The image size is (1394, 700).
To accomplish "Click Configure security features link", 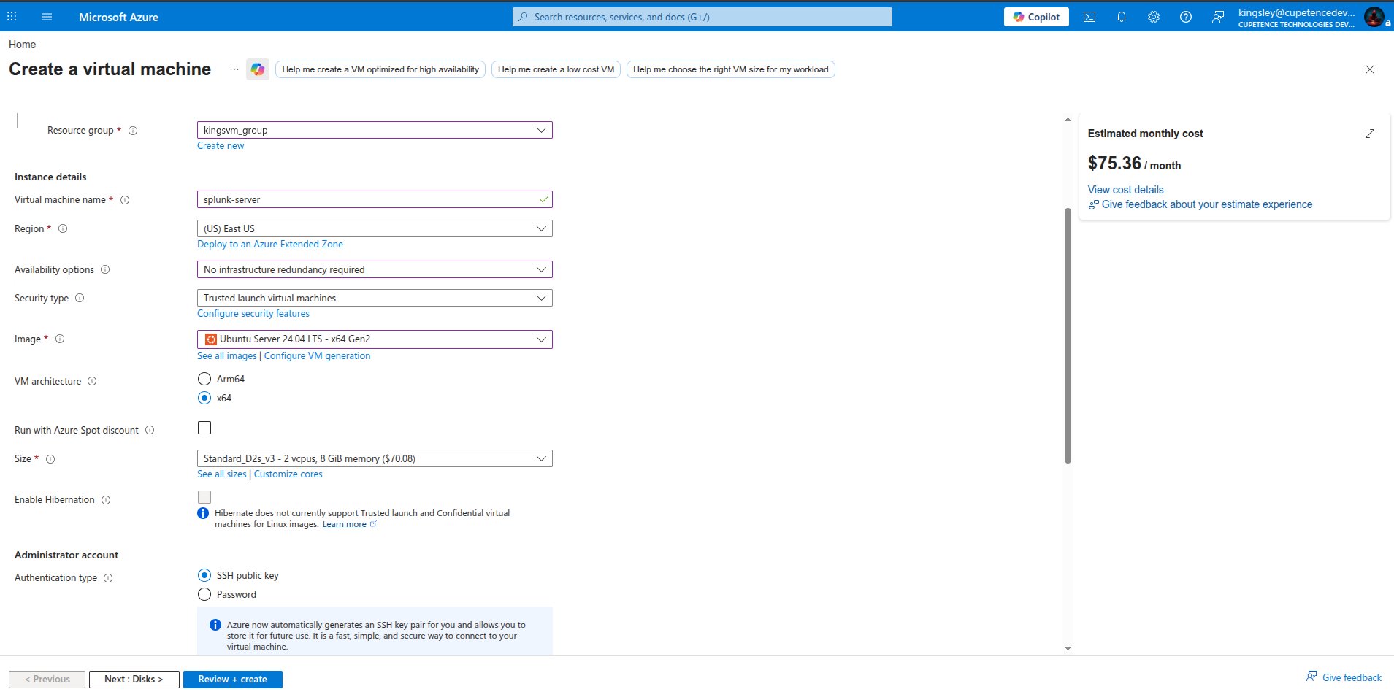I will point(253,314).
